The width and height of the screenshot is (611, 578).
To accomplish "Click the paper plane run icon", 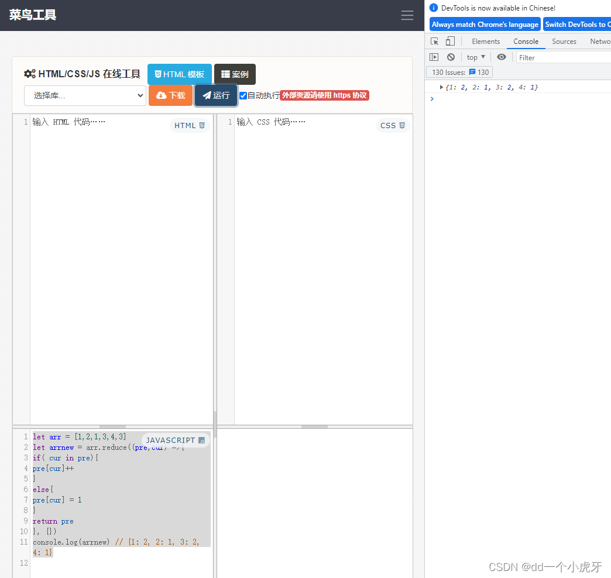I will coord(207,95).
